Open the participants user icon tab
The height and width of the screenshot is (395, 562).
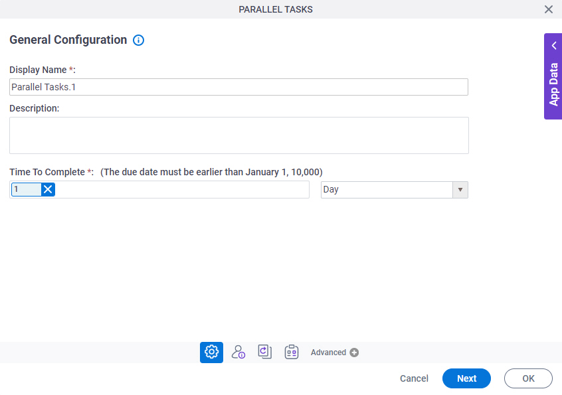238,353
